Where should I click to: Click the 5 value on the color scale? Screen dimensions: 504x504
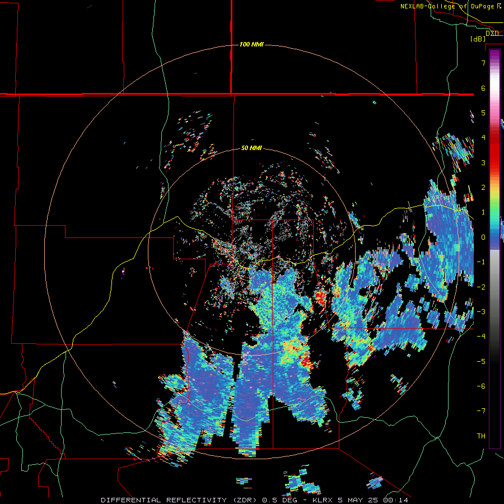coord(483,113)
